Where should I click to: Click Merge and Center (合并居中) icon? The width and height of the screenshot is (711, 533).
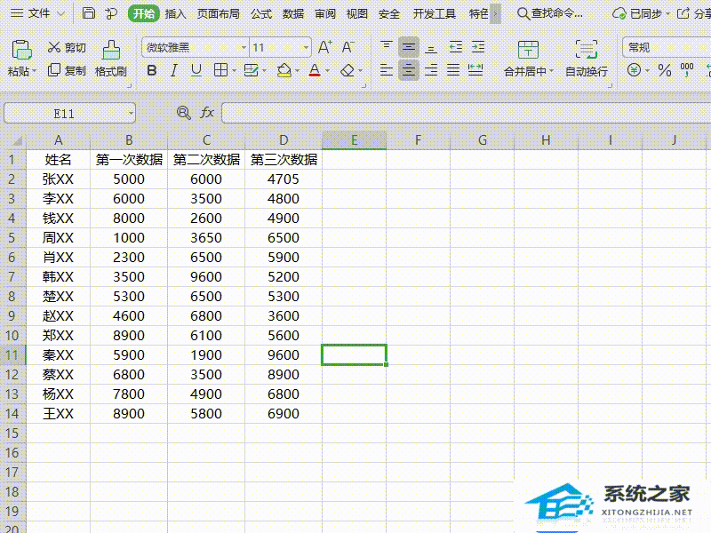(528, 50)
